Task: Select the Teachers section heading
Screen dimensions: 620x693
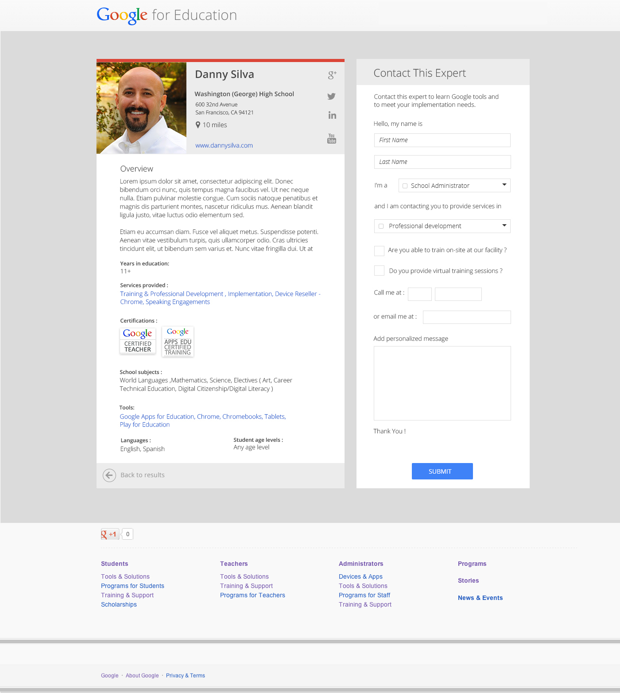Action: (233, 564)
